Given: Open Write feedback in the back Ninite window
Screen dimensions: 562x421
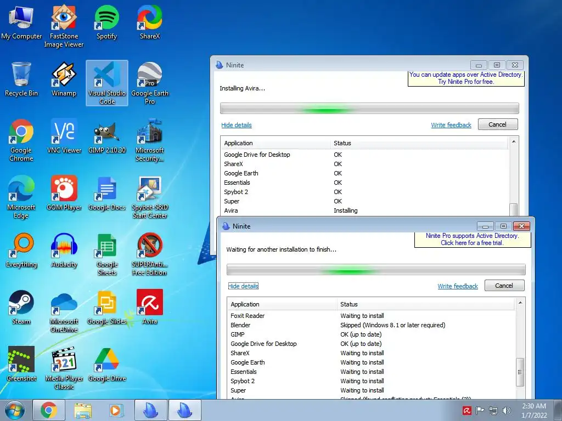Looking at the screenshot, I should click(x=451, y=125).
